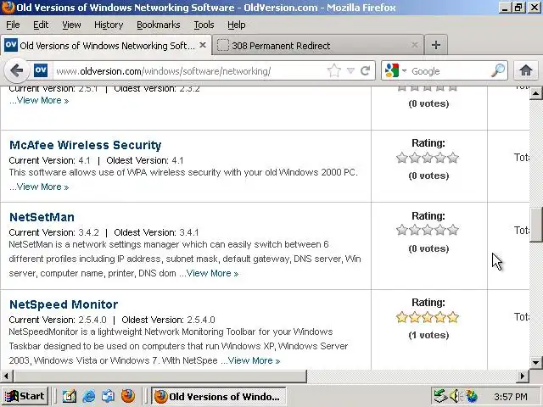Rate McAfee Wireless Security one star

click(401, 158)
